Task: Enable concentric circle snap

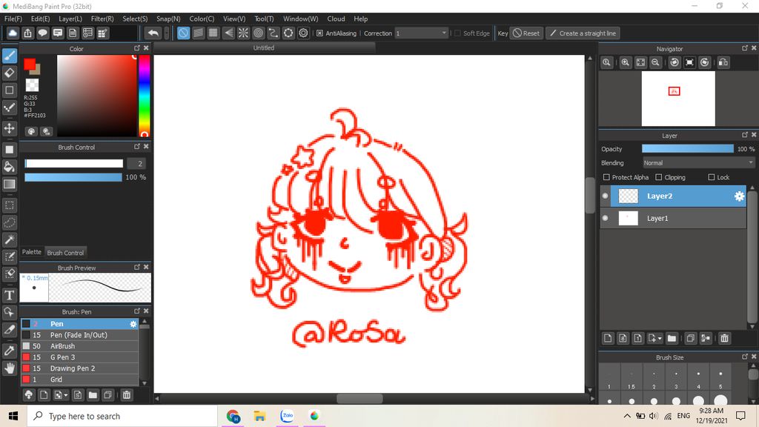Action: click(259, 33)
